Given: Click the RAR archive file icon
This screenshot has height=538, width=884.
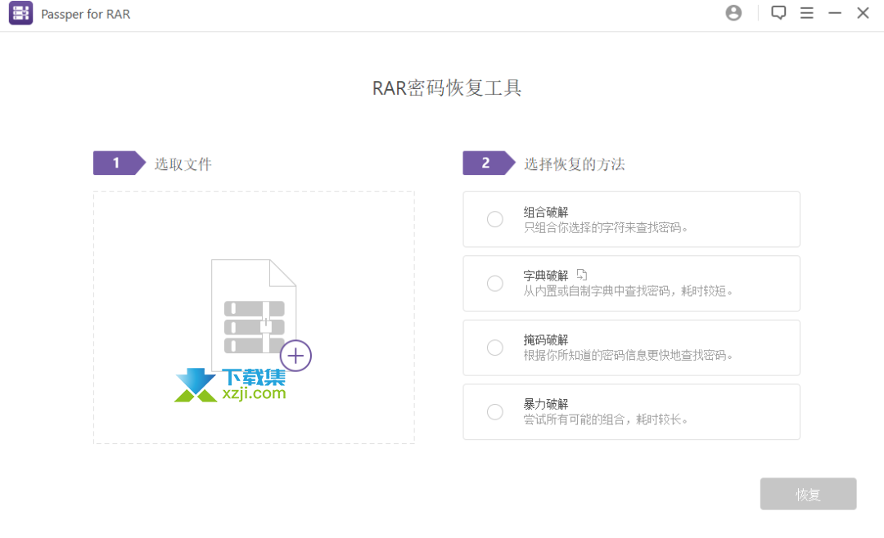Looking at the screenshot, I should [254, 314].
